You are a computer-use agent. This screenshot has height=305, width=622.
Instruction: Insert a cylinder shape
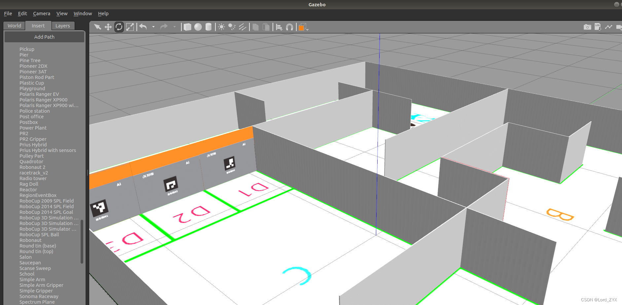coord(208,27)
